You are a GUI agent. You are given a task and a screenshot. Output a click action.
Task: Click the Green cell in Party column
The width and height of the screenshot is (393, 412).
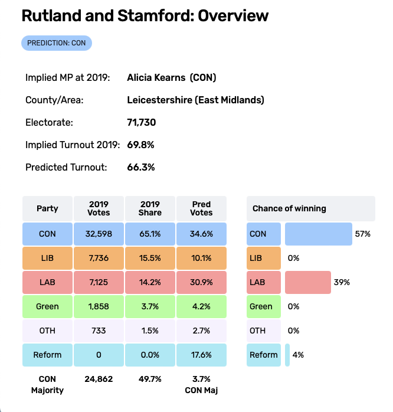click(x=47, y=306)
